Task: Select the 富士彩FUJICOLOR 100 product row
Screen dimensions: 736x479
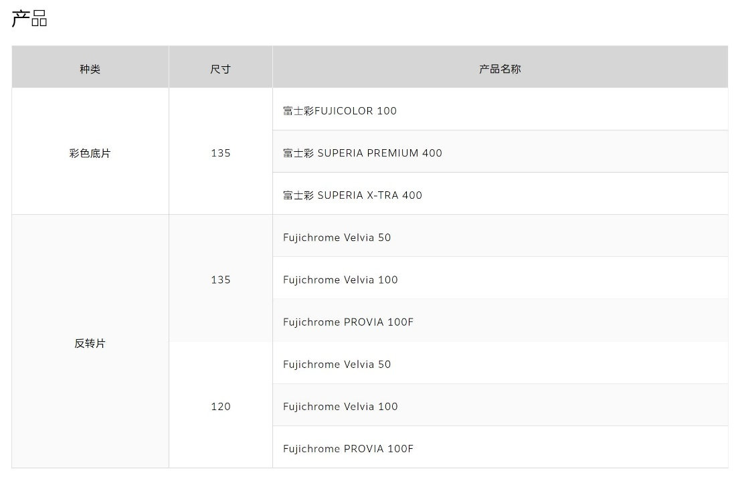Action: (340, 111)
